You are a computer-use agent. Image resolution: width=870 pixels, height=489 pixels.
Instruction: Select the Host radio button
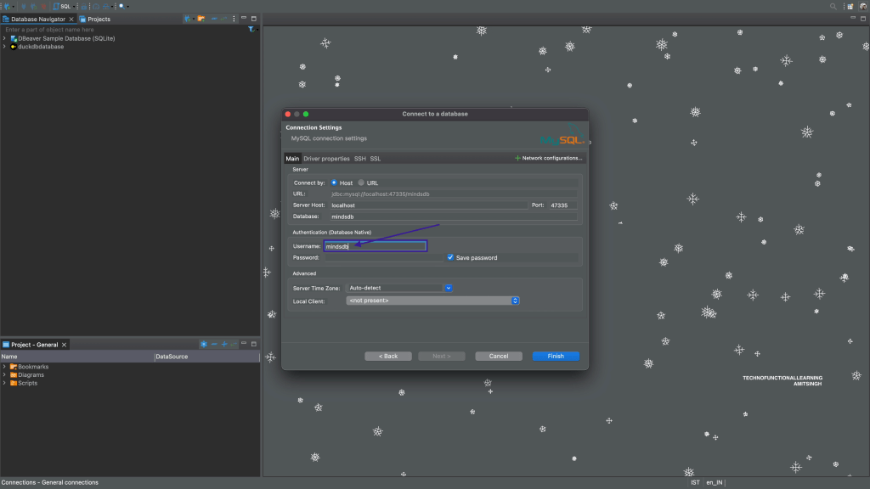pos(334,183)
